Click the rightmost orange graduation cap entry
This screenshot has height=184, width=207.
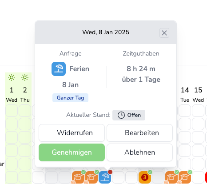point(185,177)
